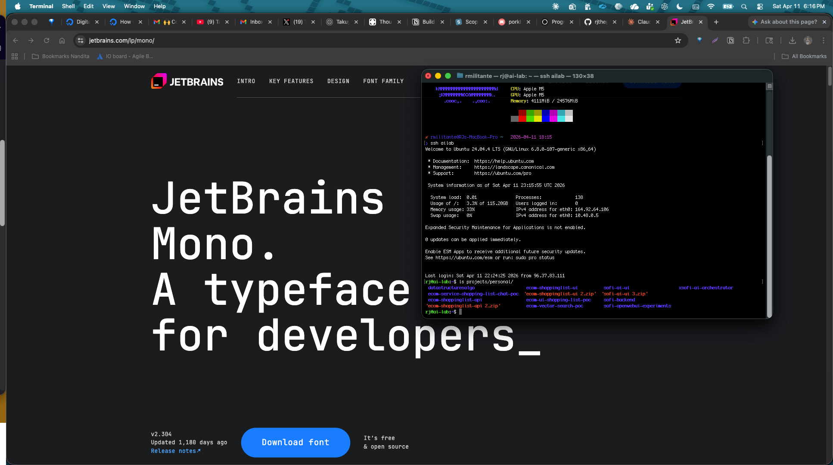This screenshot has width=833, height=465.
Task: Go to the DESIGN section
Action: (338, 81)
